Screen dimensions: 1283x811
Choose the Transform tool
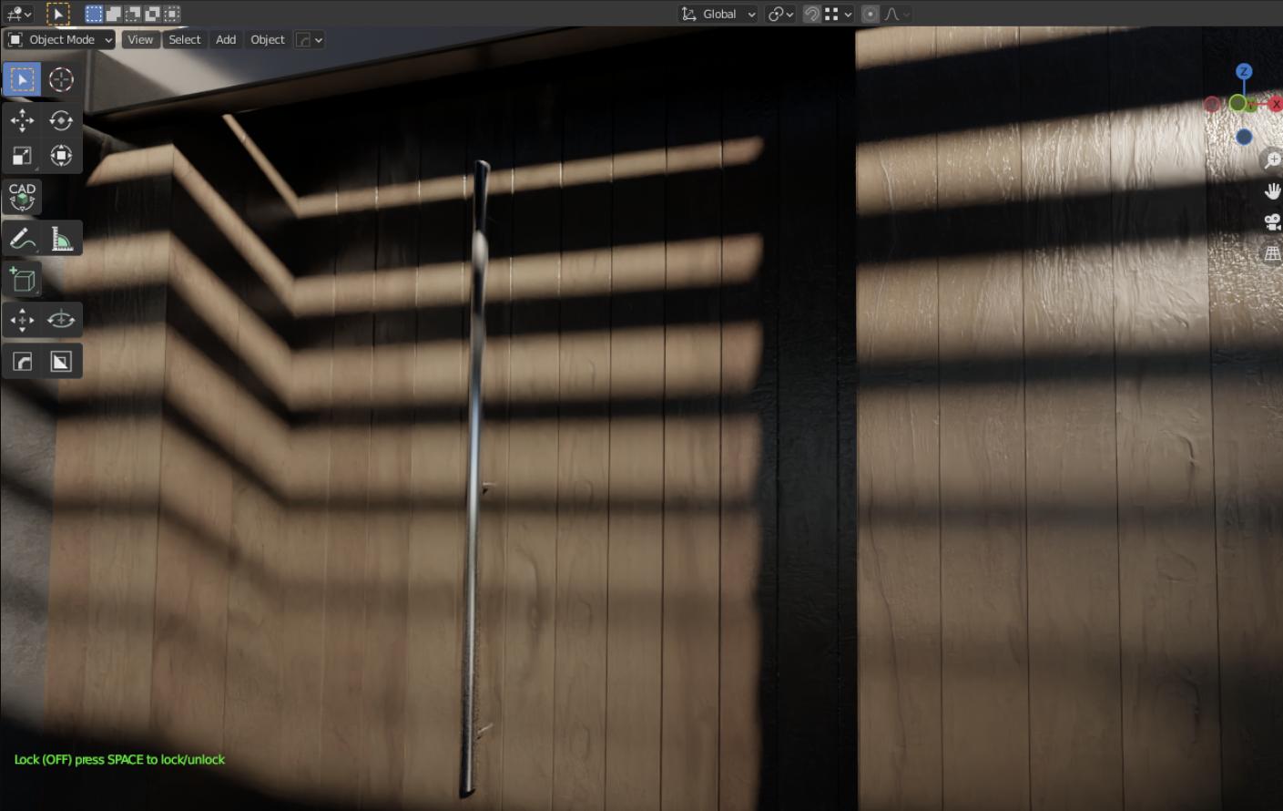pos(61,156)
